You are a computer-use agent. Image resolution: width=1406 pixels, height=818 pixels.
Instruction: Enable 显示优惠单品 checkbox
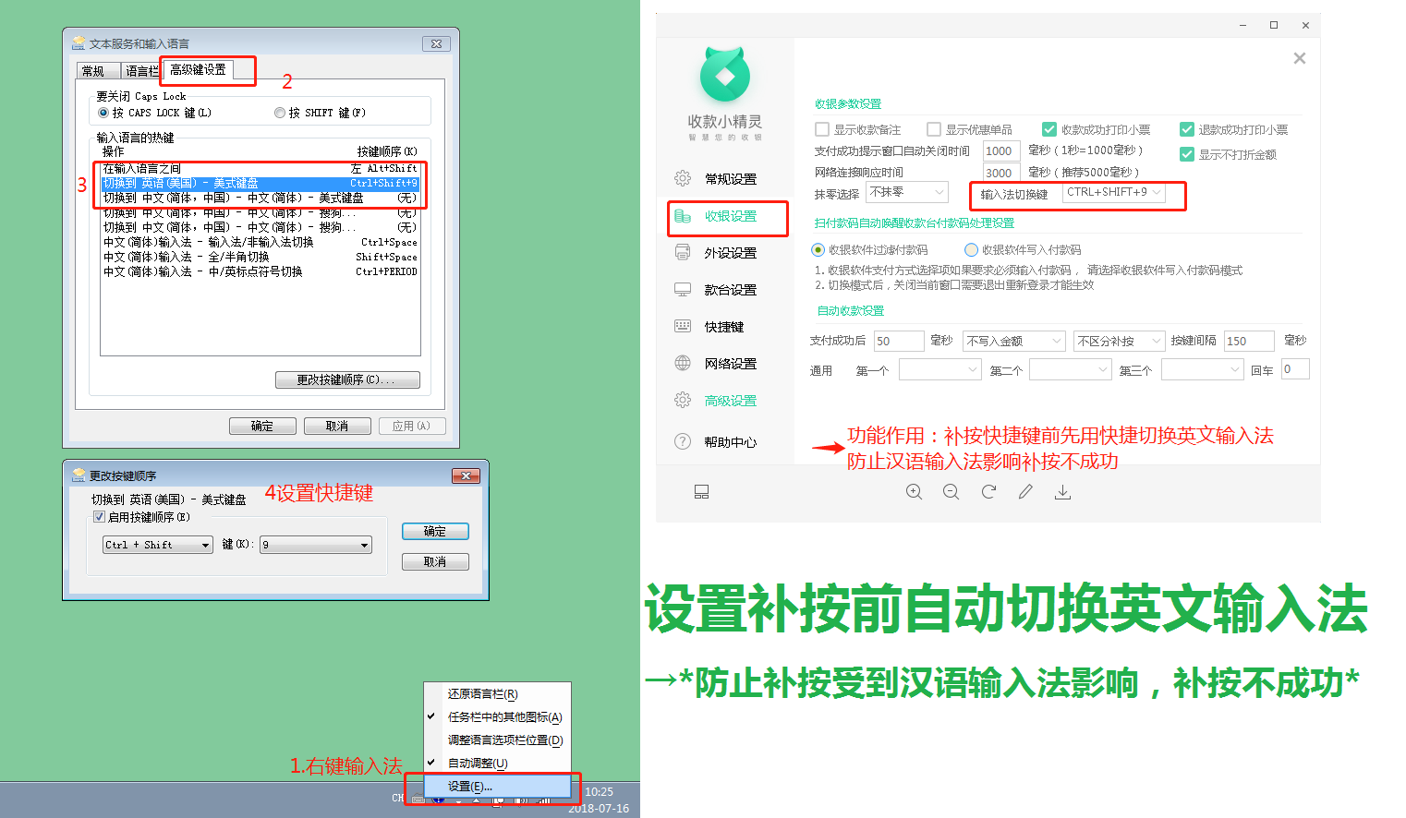click(x=934, y=129)
